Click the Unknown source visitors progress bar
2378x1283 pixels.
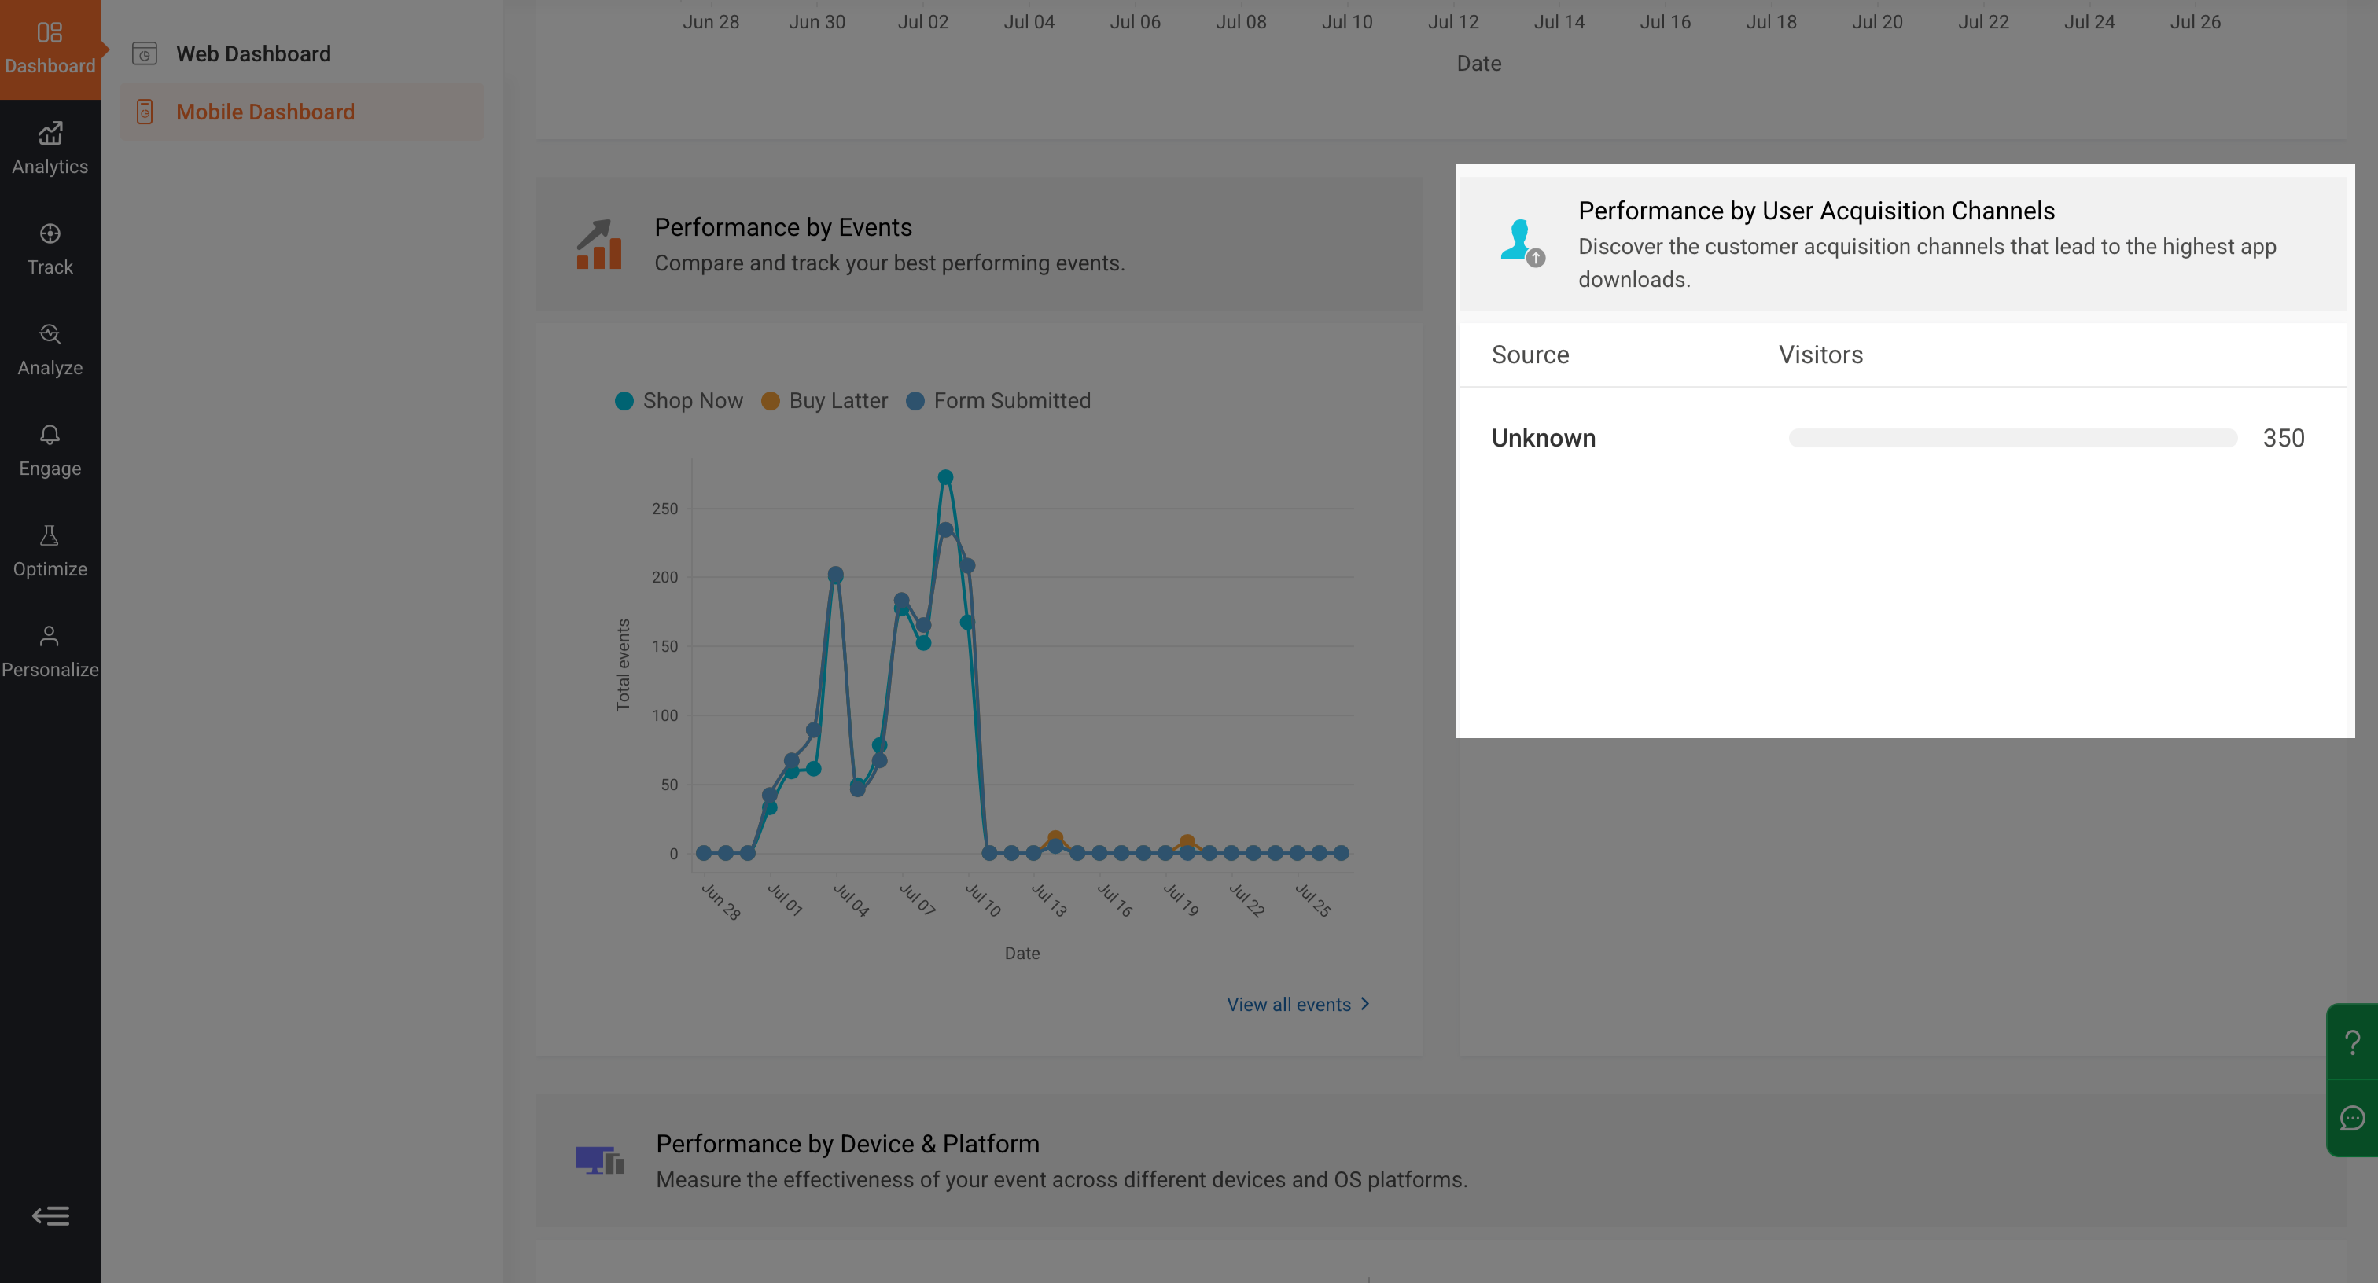coord(2012,439)
